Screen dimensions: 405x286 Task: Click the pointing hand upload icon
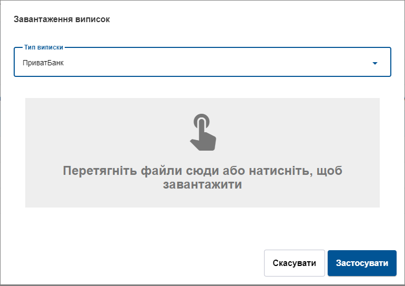tap(202, 132)
